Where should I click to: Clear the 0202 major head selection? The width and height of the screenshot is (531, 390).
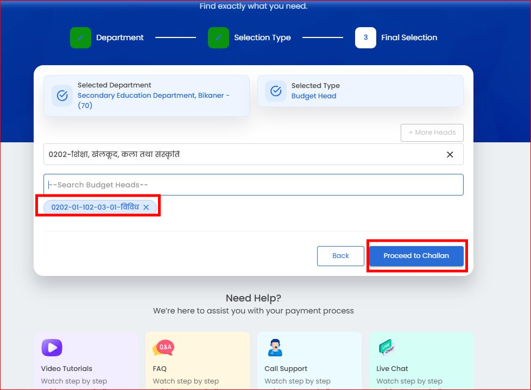(x=450, y=154)
